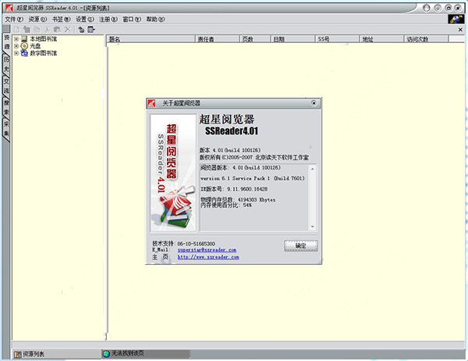
Task: Click the About dialog title bar app icon
Action: [152, 103]
